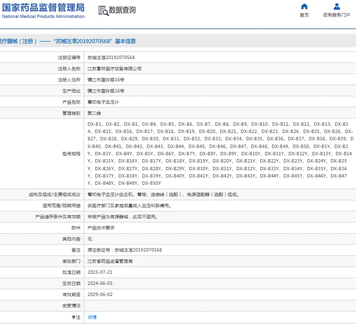The height and width of the screenshot is (327, 356).
Task: Click the 附件 row label
Action: point(76,228)
